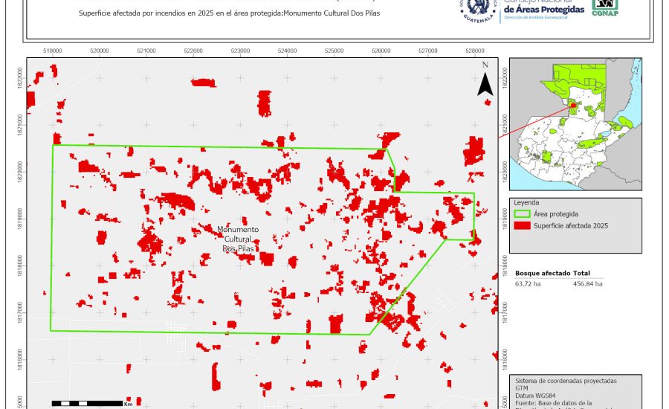
Task: Click the 456.84 ha total value
Action: [587, 284]
